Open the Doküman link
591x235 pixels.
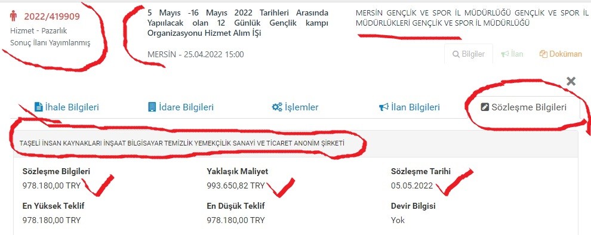click(561, 54)
